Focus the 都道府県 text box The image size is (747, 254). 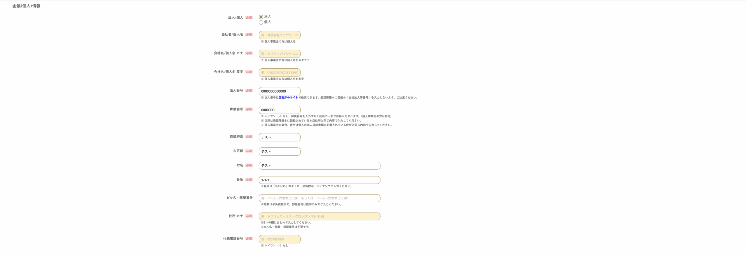pos(279,137)
